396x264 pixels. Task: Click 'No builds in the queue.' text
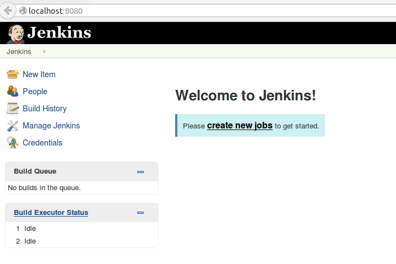[x=44, y=188]
